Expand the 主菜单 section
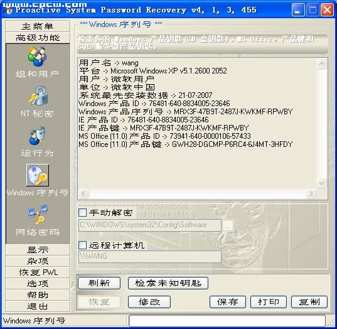 click(38, 26)
